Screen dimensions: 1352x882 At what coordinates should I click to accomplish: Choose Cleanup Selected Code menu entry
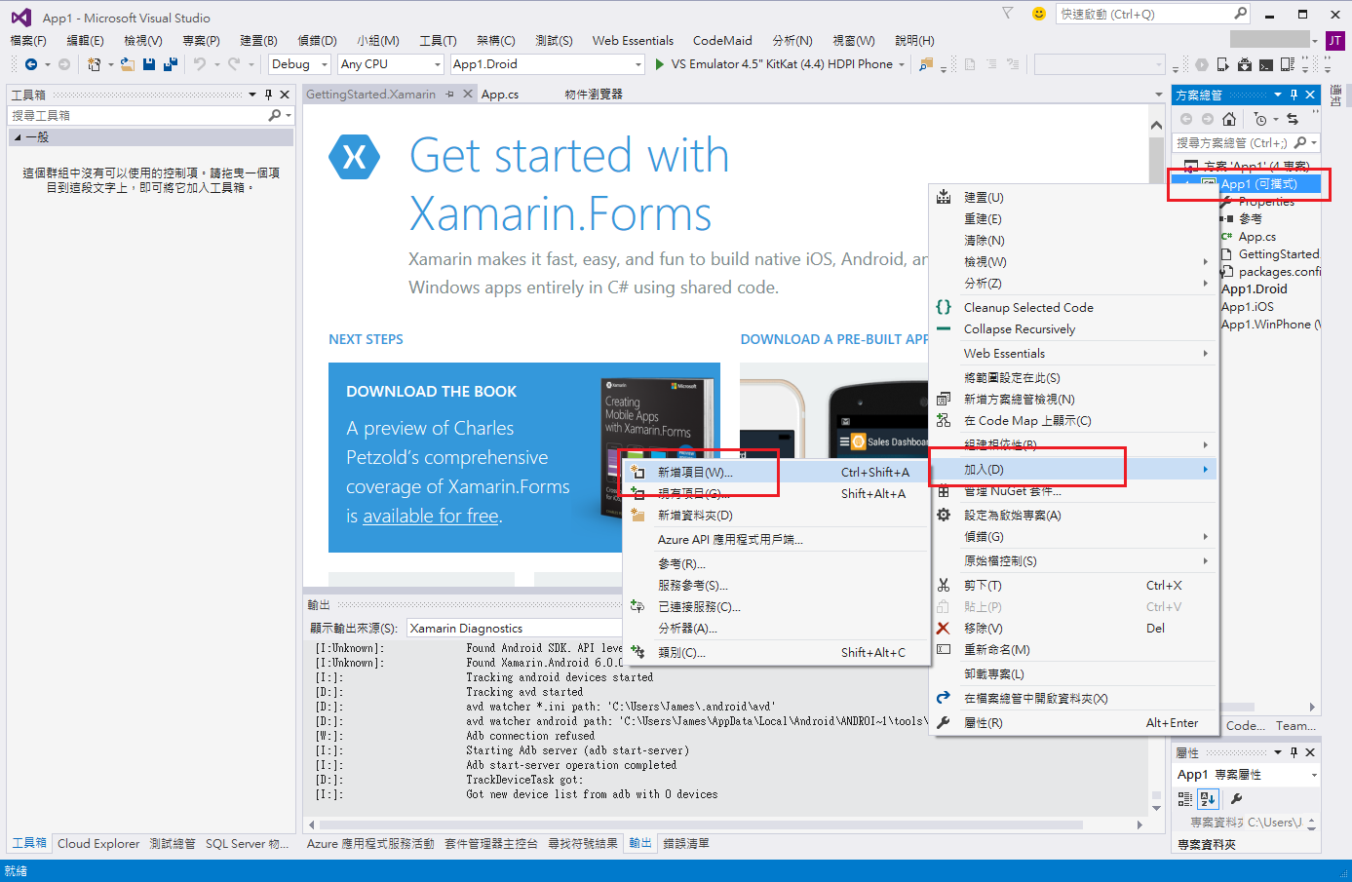pos(1074,307)
